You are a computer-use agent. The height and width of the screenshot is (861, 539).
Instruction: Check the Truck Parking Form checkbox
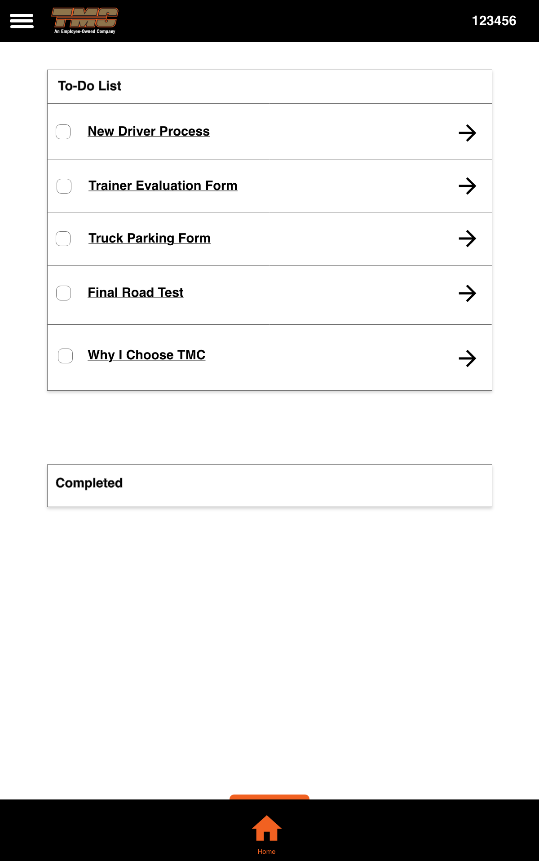(x=63, y=238)
